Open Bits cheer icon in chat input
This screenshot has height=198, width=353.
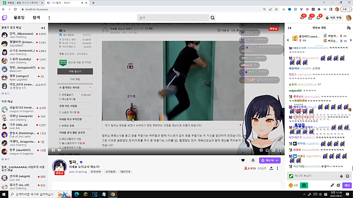click(x=341, y=176)
